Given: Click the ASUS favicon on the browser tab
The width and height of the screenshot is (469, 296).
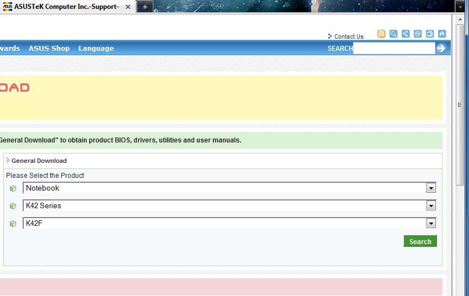Looking at the screenshot, I should point(8,7).
